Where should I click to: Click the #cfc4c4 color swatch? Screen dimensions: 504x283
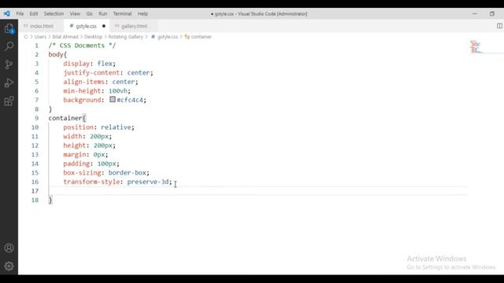[x=112, y=100]
